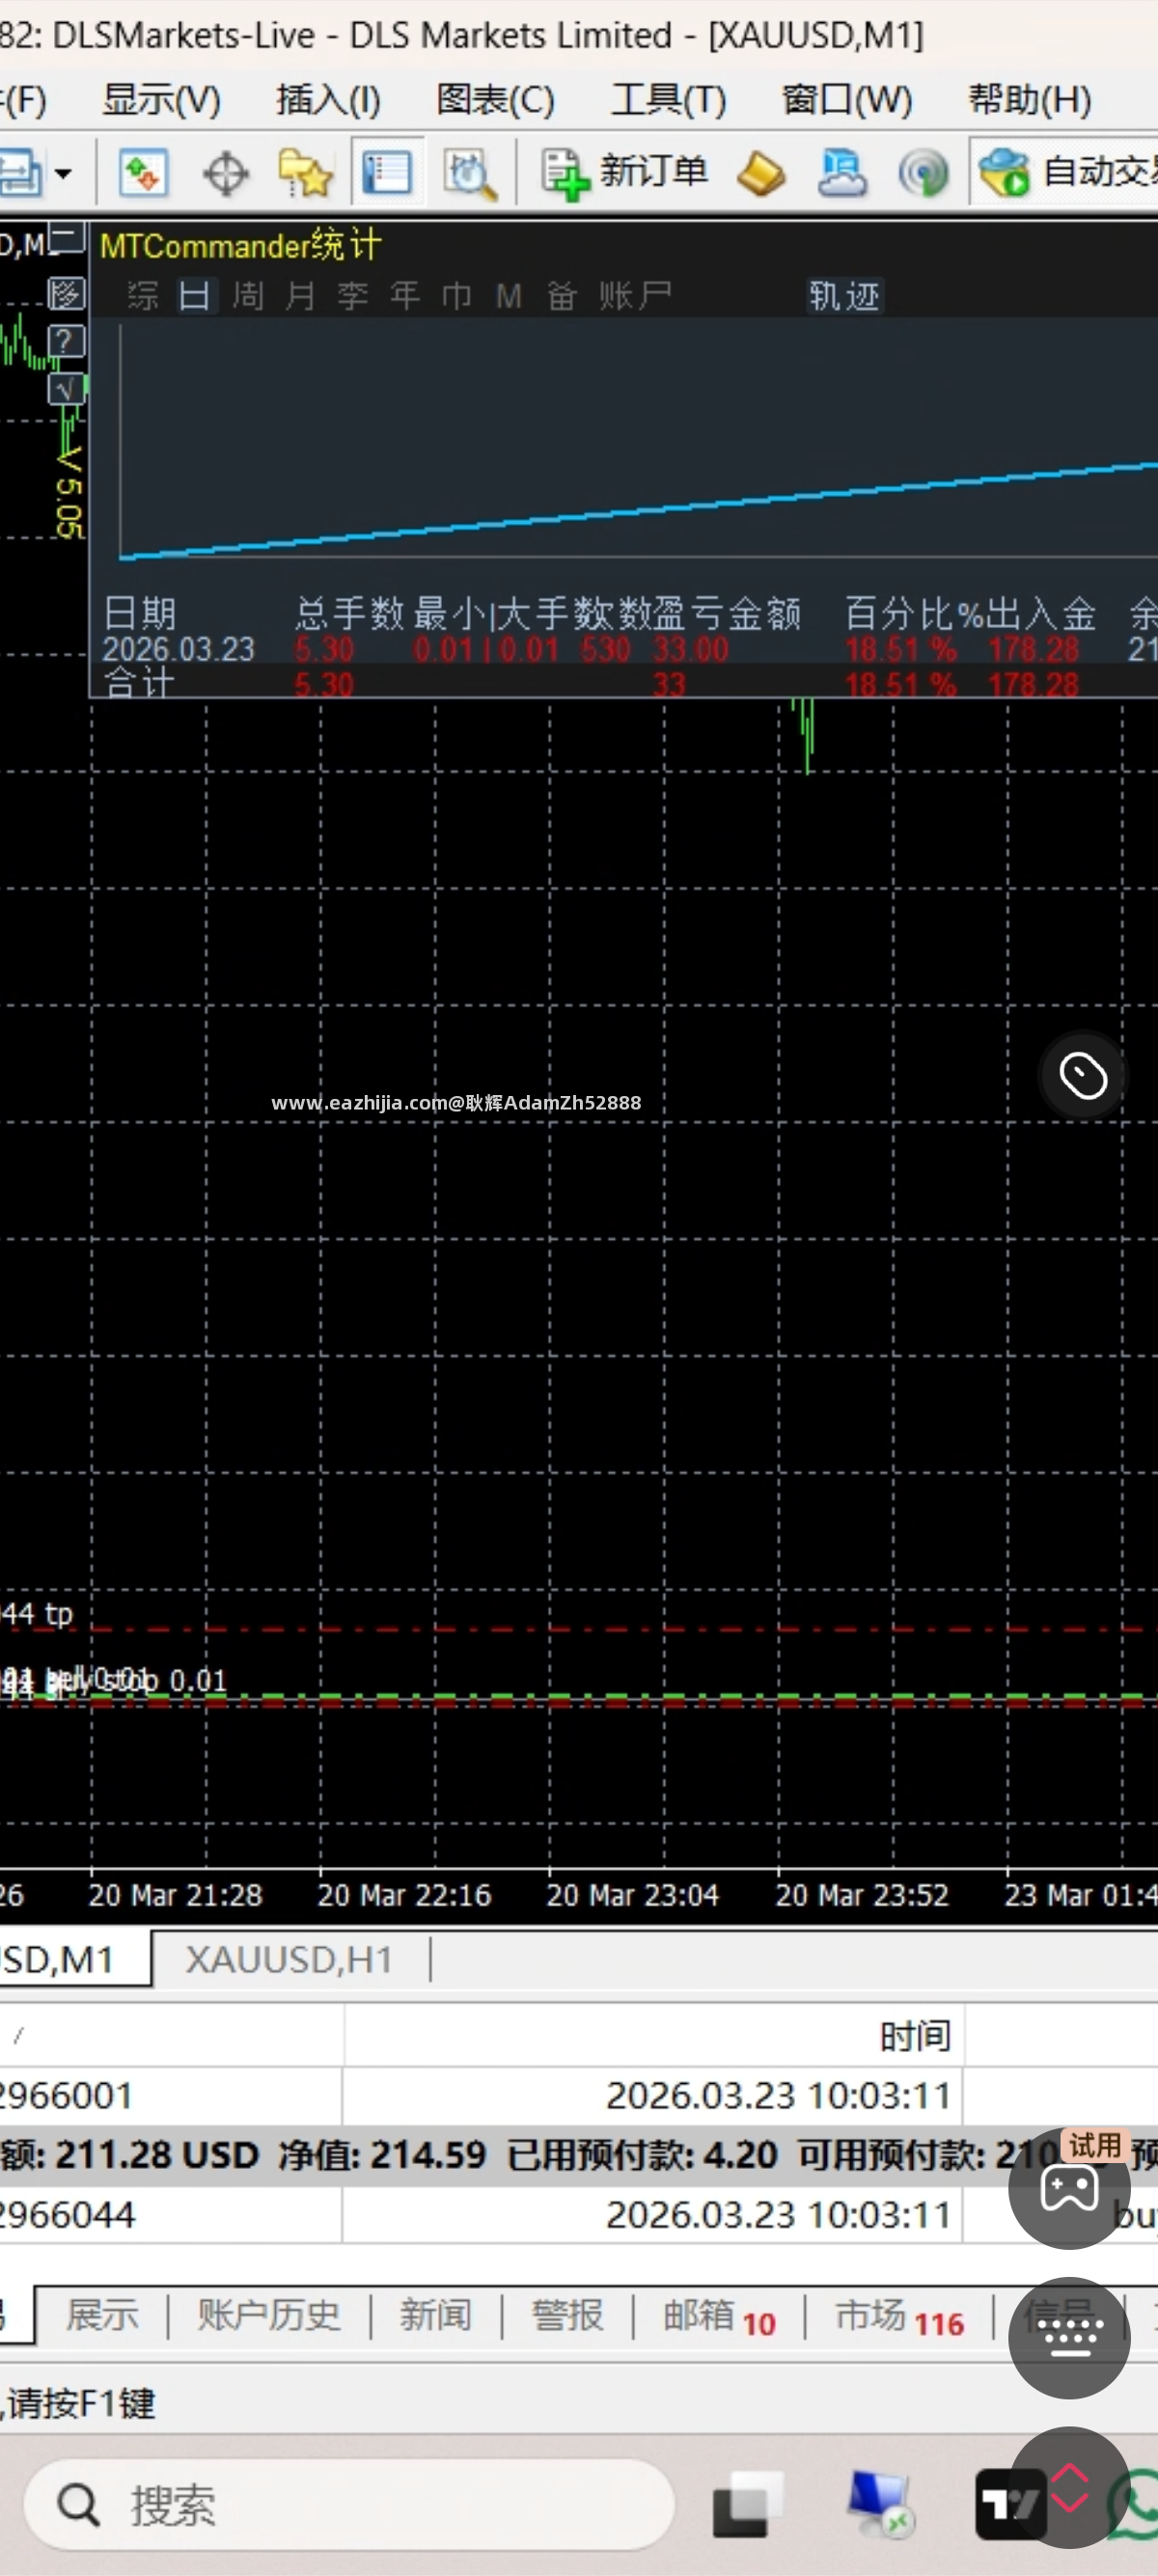
Task: Open Strategy Tester with magnifier icon
Action: click(x=469, y=174)
